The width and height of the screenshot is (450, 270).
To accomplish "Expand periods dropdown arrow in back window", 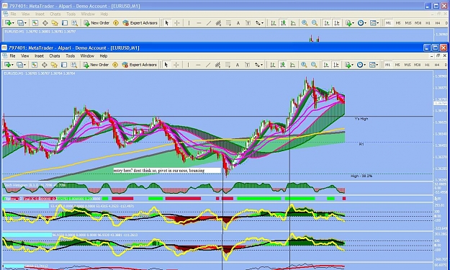I will 365,23.
